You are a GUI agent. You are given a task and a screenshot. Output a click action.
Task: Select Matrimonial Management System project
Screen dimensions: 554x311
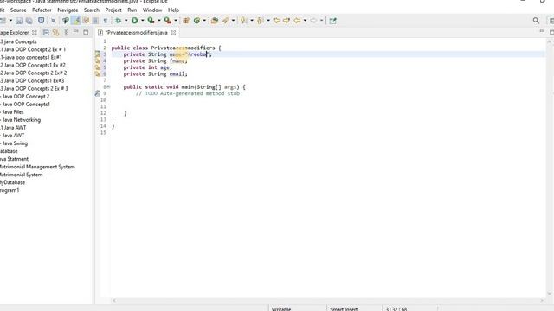pyautogui.click(x=37, y=167)
